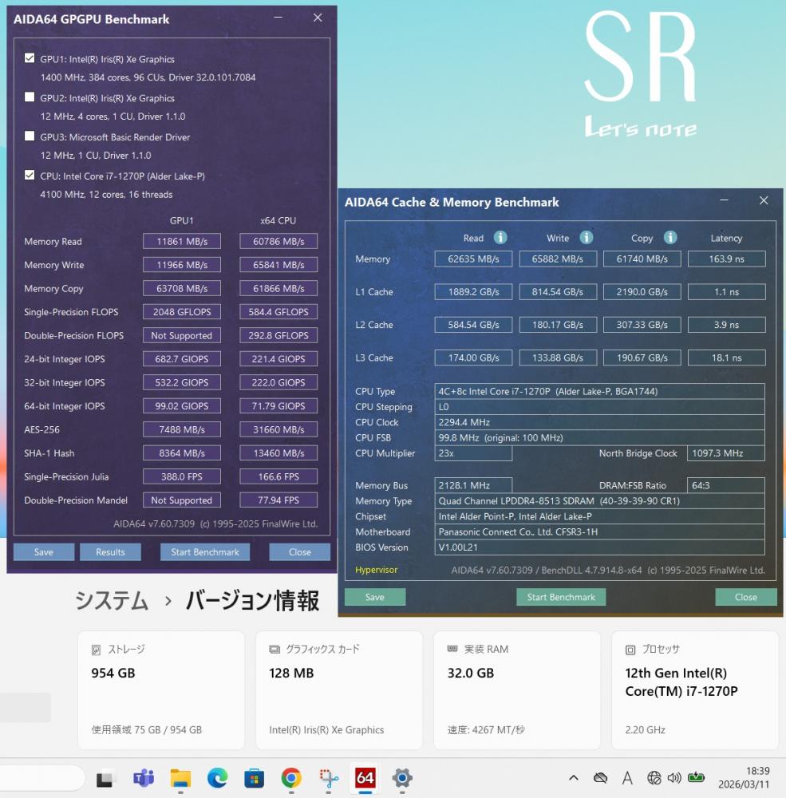
Task: Open Microsoft Teams in the taskbar
Action: [144, 778]
